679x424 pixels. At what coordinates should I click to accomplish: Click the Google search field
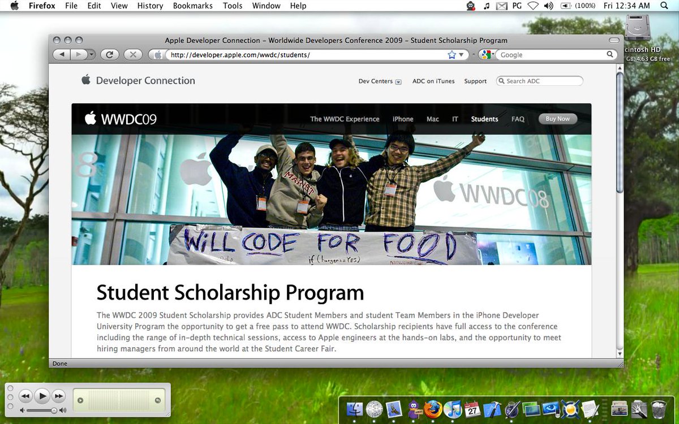click(x=552, y=55)
